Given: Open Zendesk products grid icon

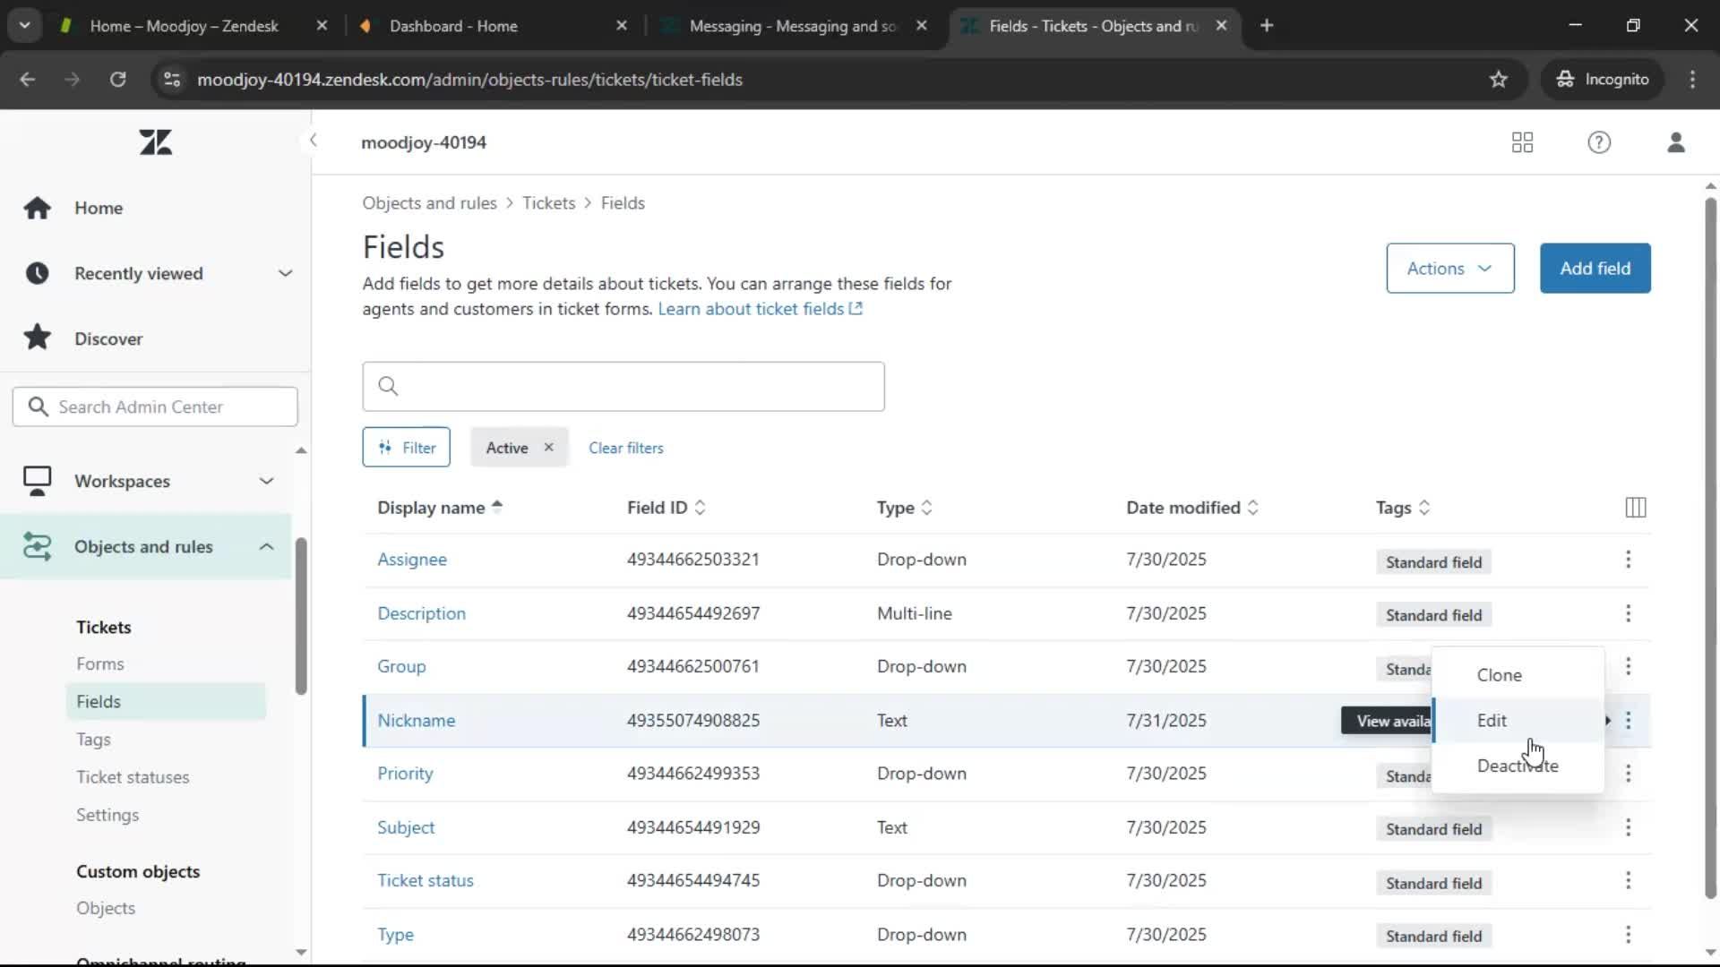Looking at the screenshot, I should [x=1522, y=142].
